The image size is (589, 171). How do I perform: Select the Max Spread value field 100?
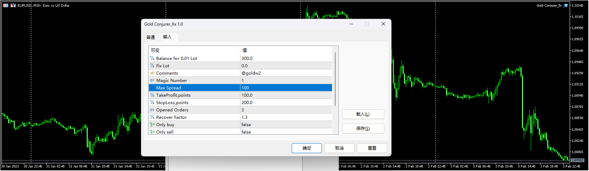(x=286, y=88)
